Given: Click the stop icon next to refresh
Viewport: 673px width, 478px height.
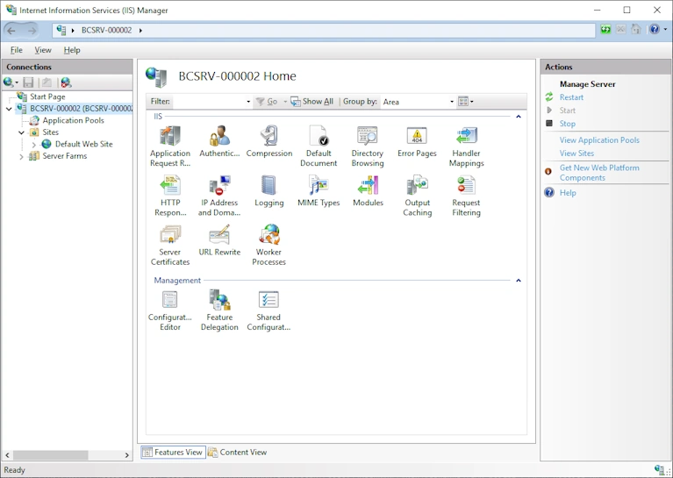Looking at the screenshot, I should click(620, 30).
